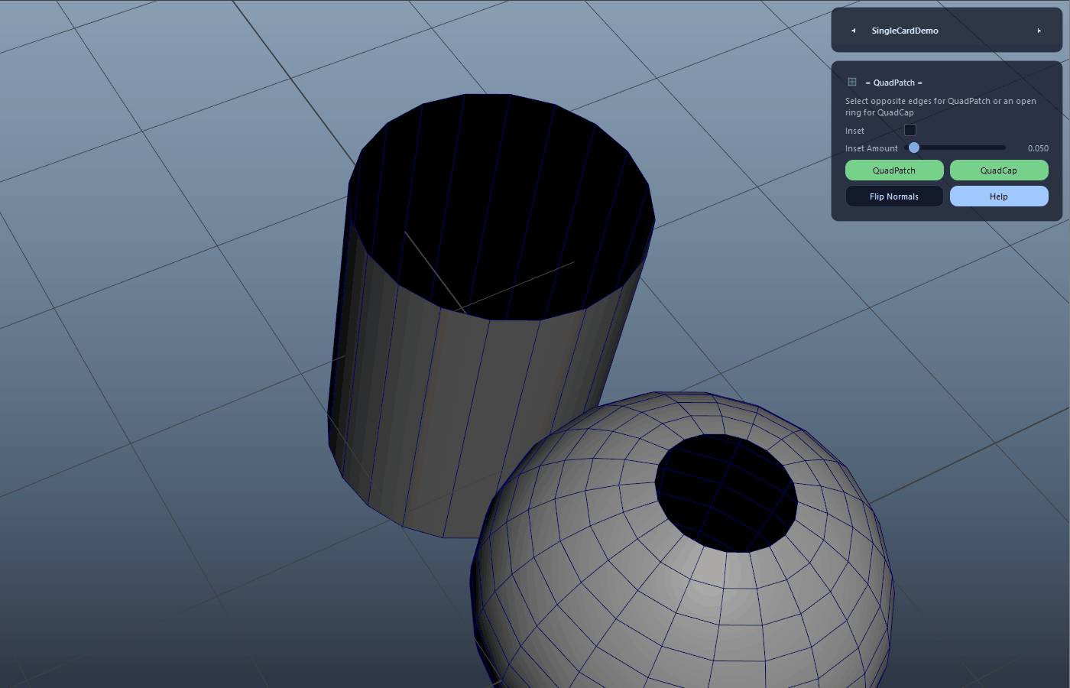
Task: Enable the Inset checkbox
Action: point(910,130)
